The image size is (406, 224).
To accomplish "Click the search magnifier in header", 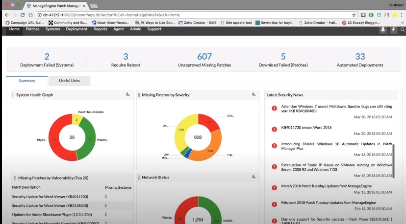I will point(403,29).
